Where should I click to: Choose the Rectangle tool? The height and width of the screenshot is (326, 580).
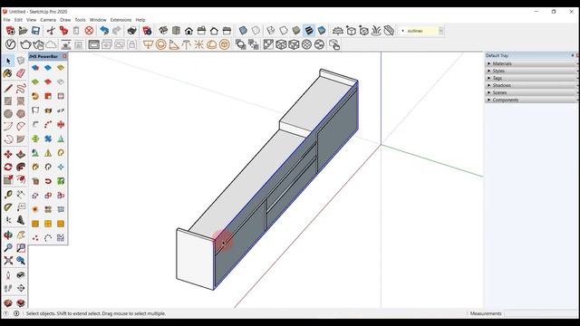tap(8, 101)
